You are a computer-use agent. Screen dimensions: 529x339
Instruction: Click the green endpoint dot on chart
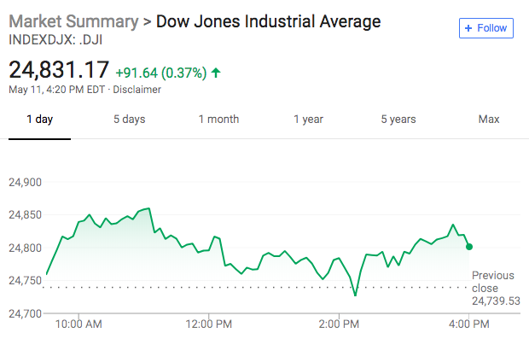point(469,247)
